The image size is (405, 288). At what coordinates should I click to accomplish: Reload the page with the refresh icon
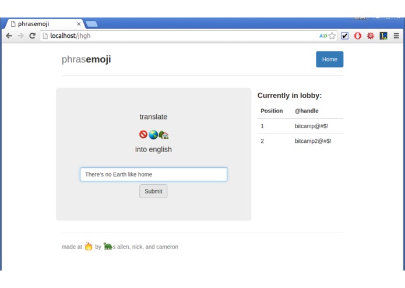(x=32, y=36)
